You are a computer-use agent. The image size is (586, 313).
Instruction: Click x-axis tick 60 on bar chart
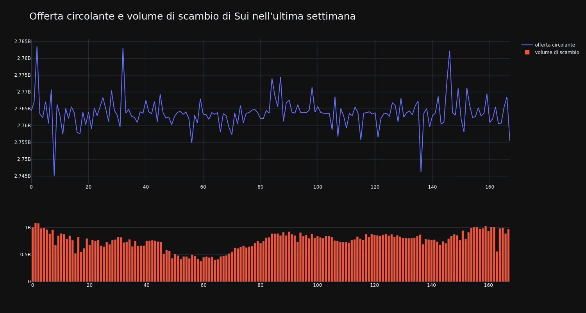pyautogui.click(x=204, y=285)
